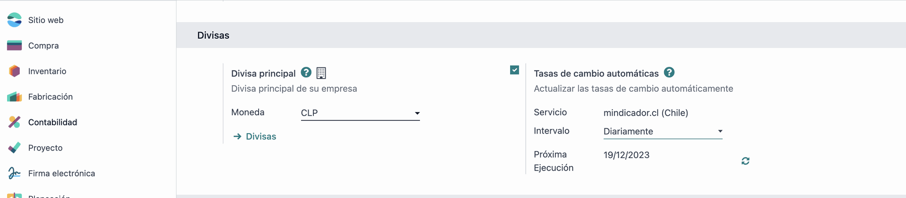
Task: Show help for Divisa principal
Action: (306, 72)
